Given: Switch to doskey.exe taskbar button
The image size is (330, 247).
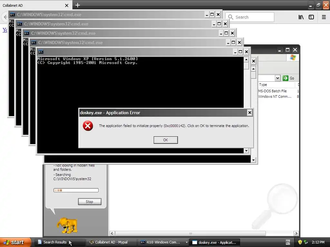Looking at the screenshot, I should 215,242.
